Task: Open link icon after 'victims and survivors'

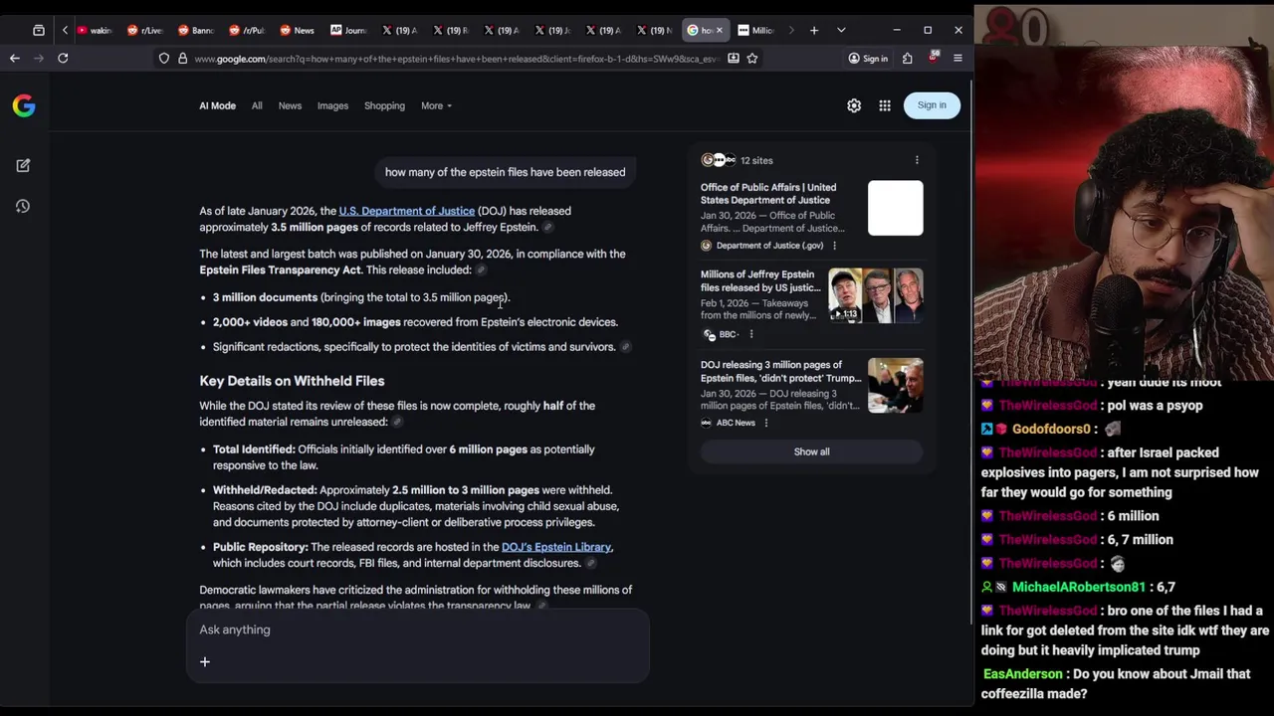Action: [x=625, y=347]
